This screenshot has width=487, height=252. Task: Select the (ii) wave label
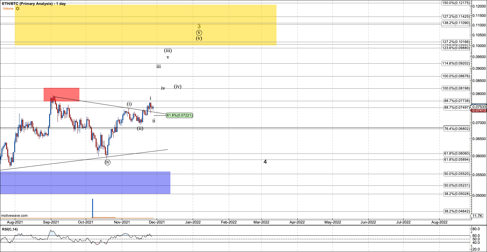(140, 128)
